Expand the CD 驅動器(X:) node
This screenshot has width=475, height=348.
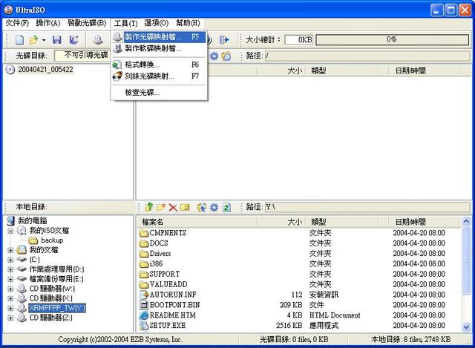coord(10,298)
